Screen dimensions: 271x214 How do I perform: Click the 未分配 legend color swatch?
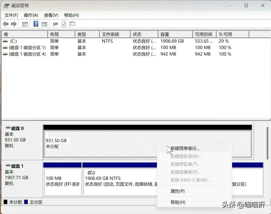point(6,202)
